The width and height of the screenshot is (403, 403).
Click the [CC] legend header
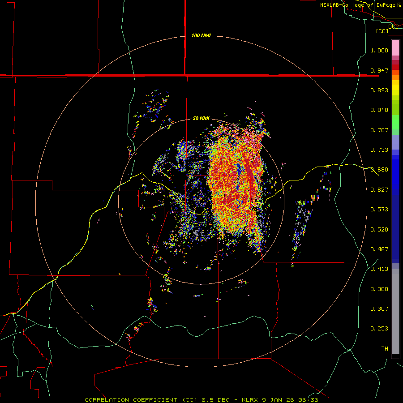tap(382, 31)
